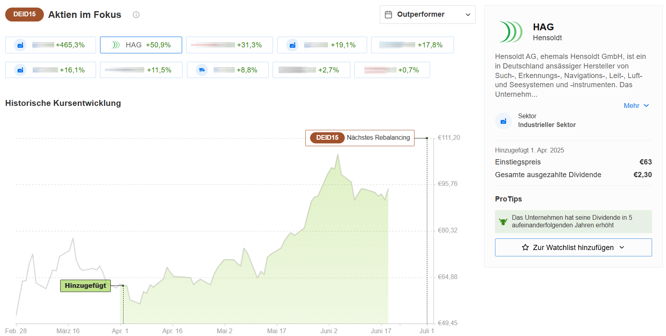The height and width of the screenshot is (336, 666).
Task: Click the Nächstes Rebalancing chart marker
Action: pyautogui.click(x=360, y=138)
